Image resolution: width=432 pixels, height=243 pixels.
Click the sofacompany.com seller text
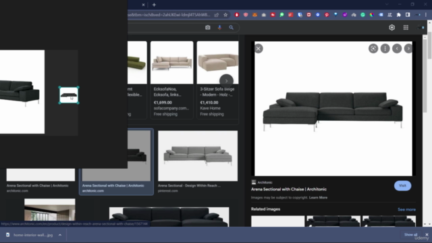point(171,108)
